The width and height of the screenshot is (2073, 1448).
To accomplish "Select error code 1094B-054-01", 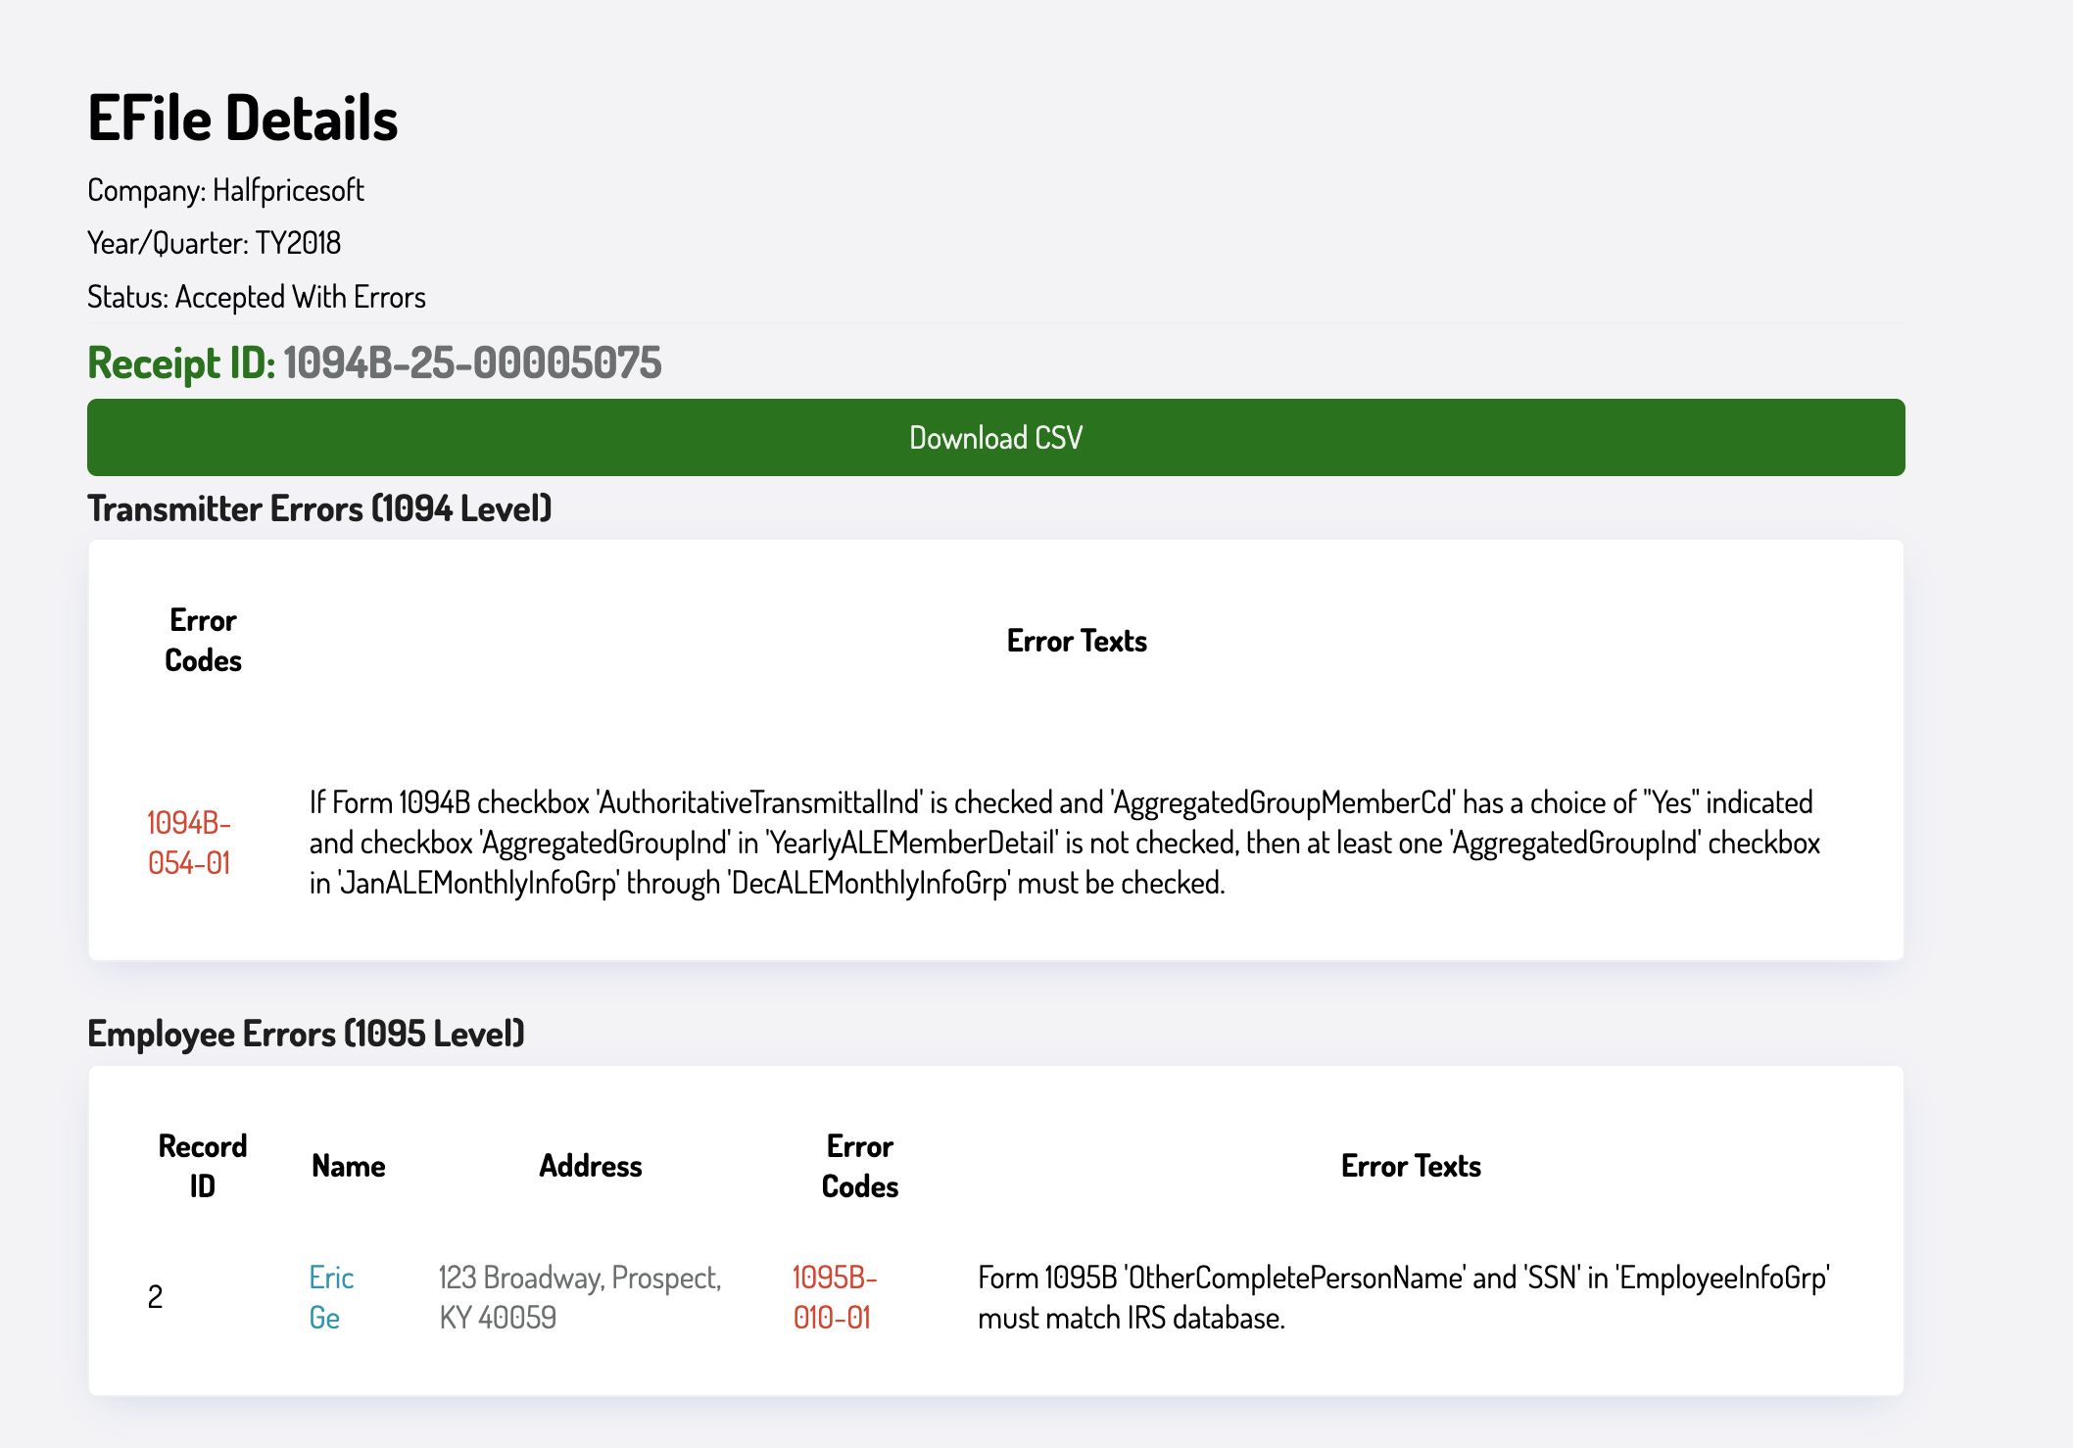I will click(189, 845).
